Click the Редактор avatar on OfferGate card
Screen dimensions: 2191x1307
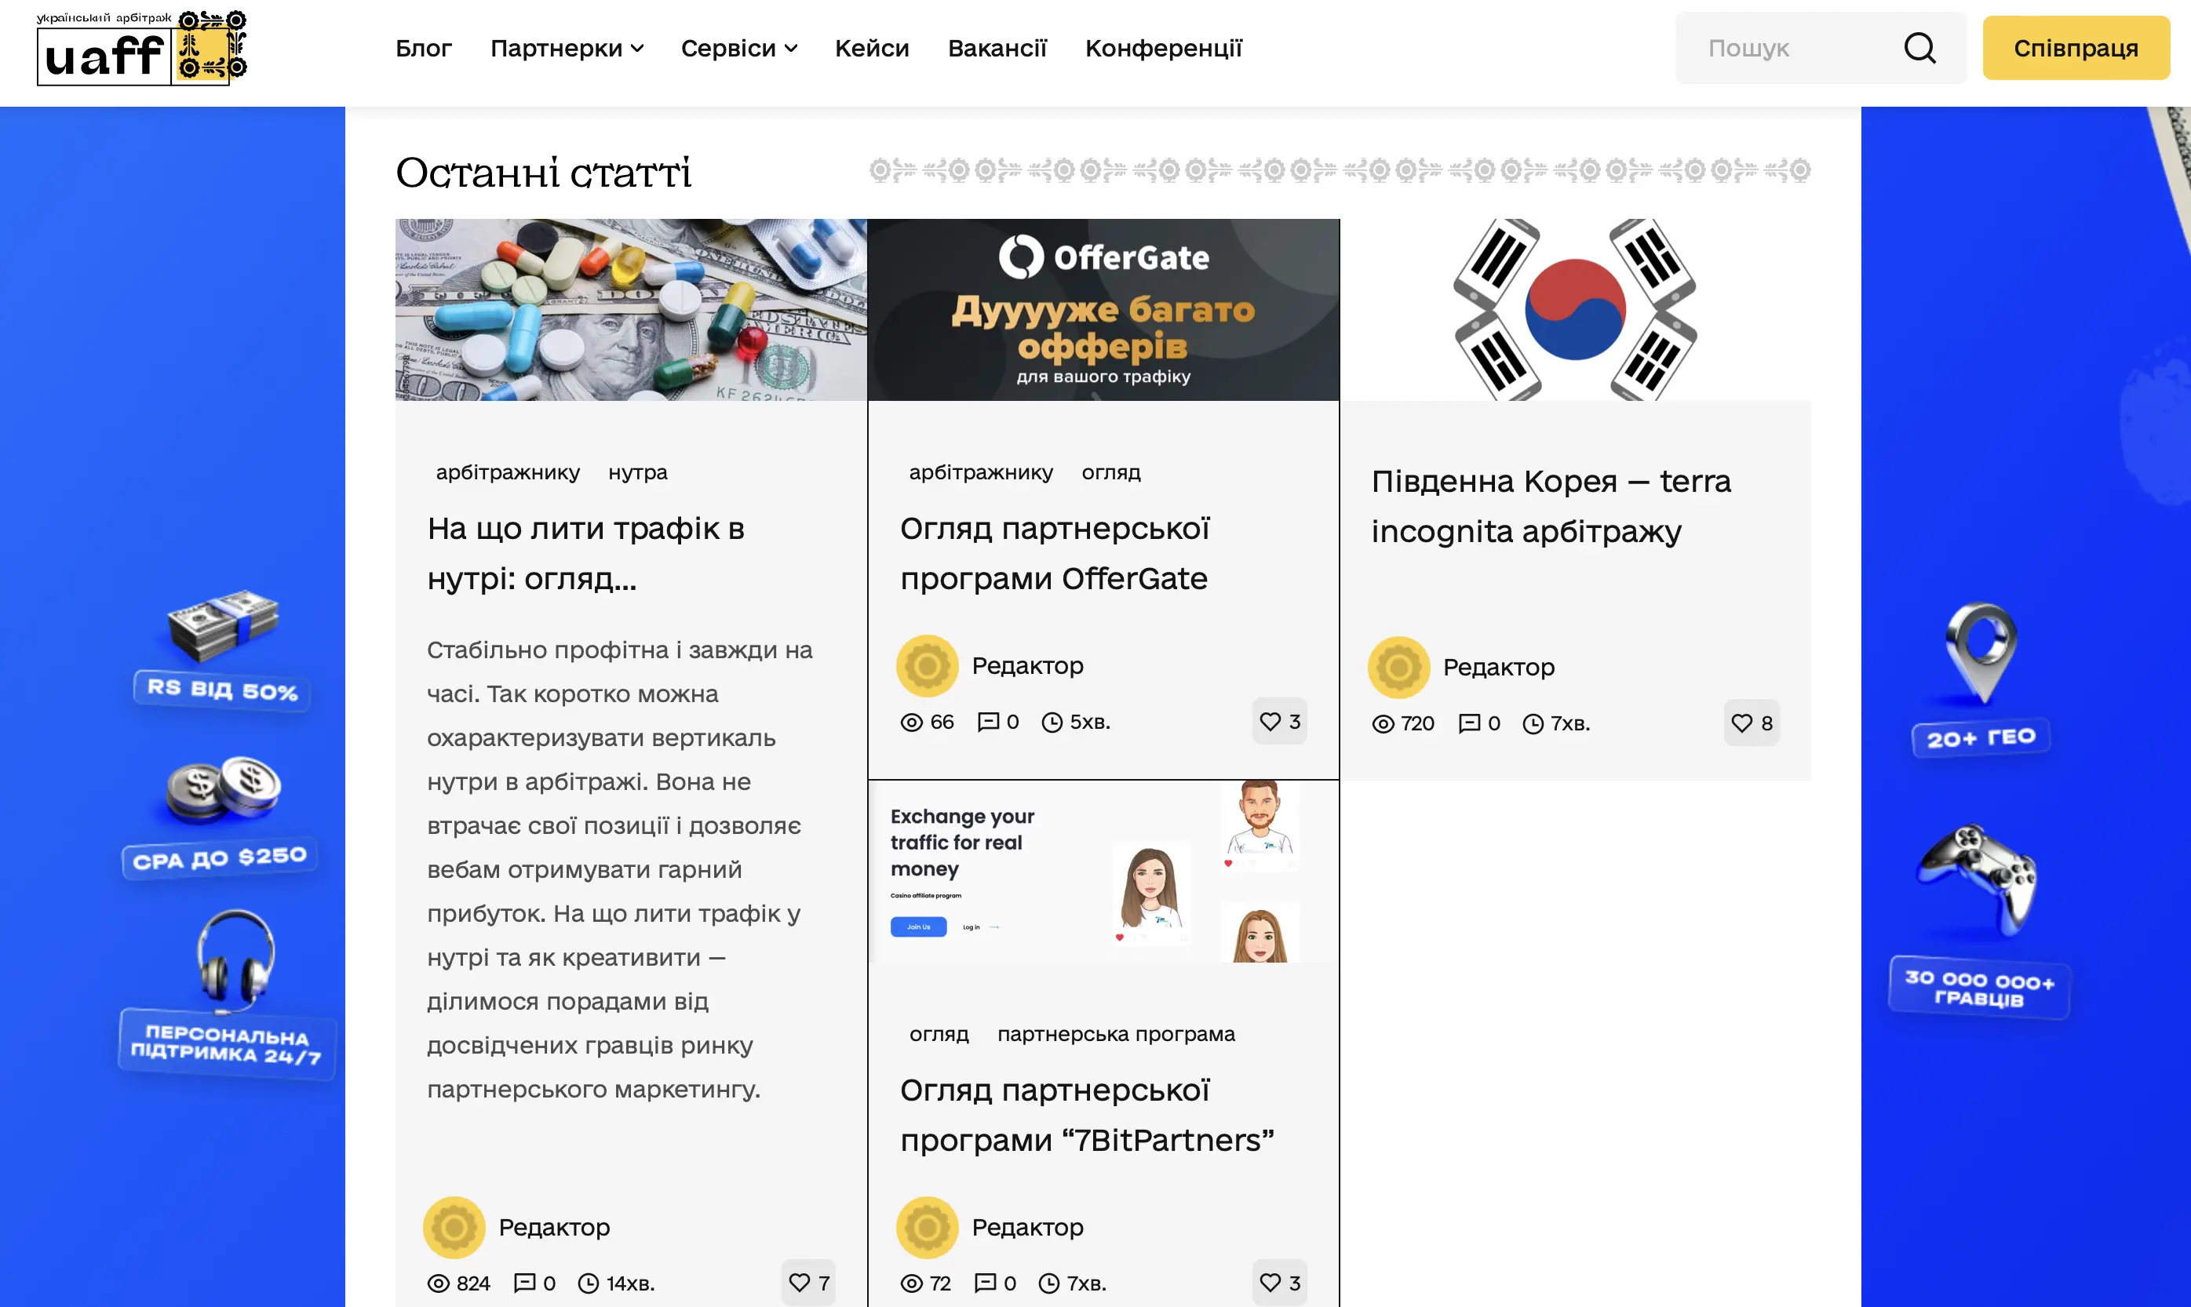927,666
